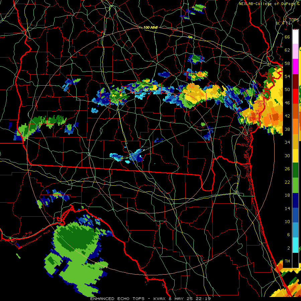The image size is (301, 301).
Task: Click the legend value "18"
Action: click(x=287, y=195)
